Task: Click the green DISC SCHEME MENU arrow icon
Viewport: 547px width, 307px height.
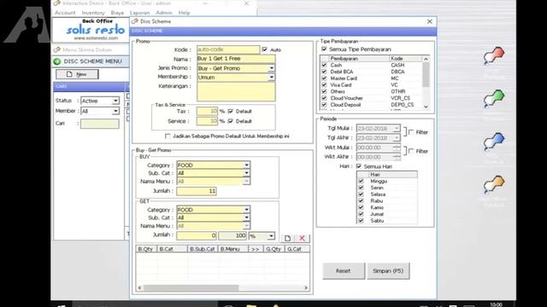Action: pyautogui.click(x=57, y=61)
